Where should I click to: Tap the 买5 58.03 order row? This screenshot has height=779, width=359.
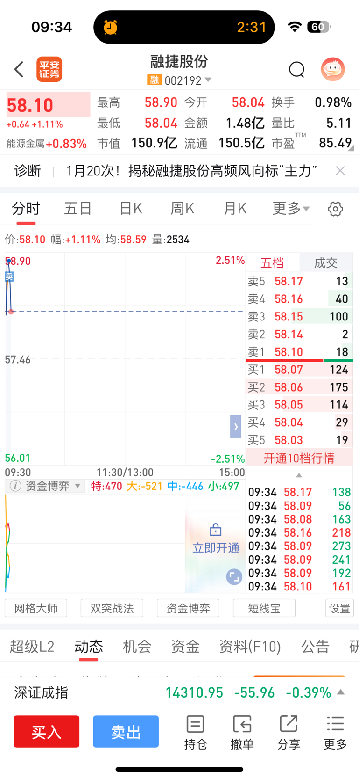[x=299, y=440]
